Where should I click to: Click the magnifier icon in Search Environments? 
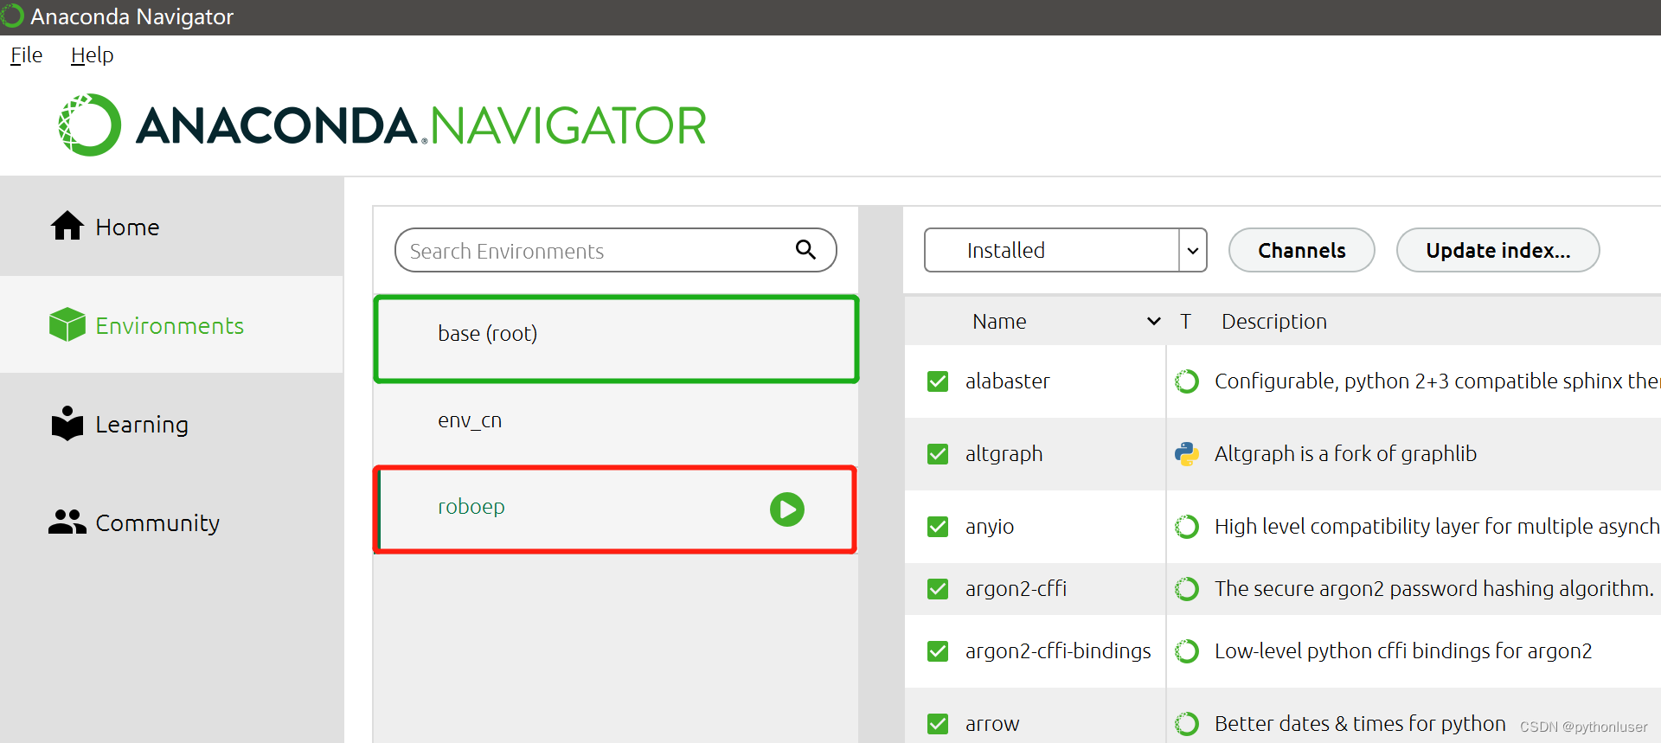(x=805, y=250)
